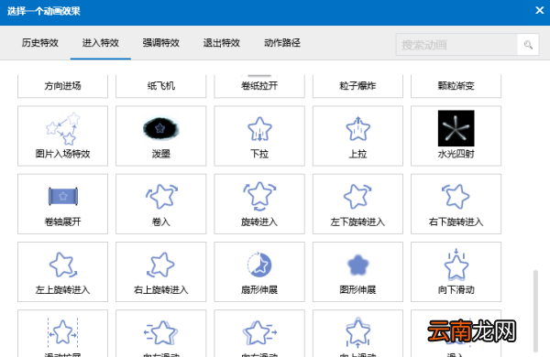Choose the 右上旋转进入 effect
Viewport: 550px width, 357px height.
pyautogui.click(x=161, y=272)
